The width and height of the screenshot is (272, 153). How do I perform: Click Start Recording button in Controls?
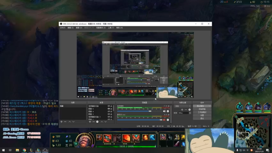202,109
